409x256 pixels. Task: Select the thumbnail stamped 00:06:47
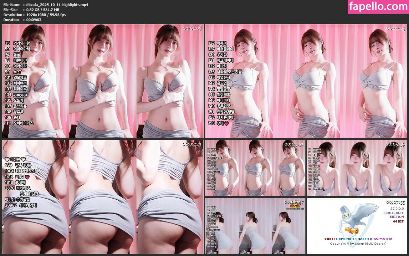pos(255,226)
